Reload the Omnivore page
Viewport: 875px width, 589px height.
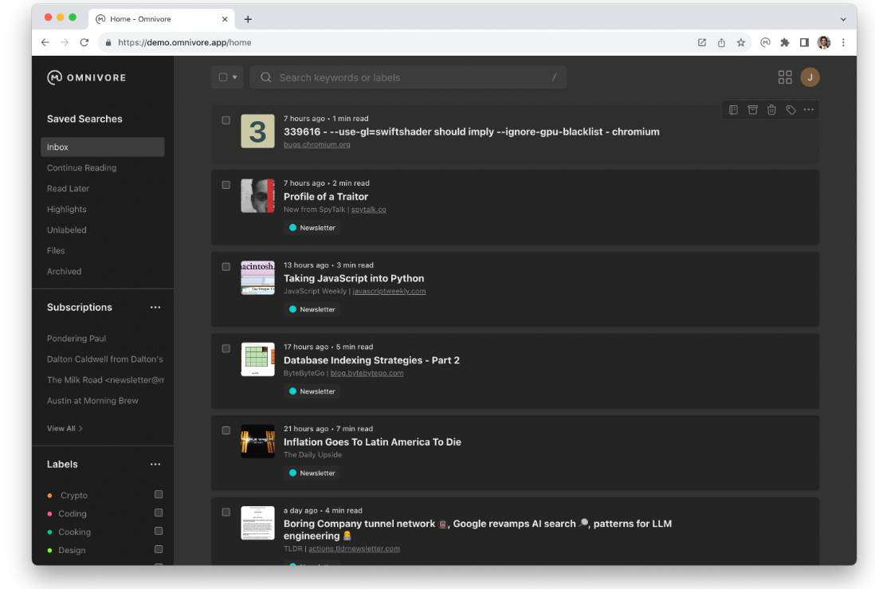[x=84, y=42]
